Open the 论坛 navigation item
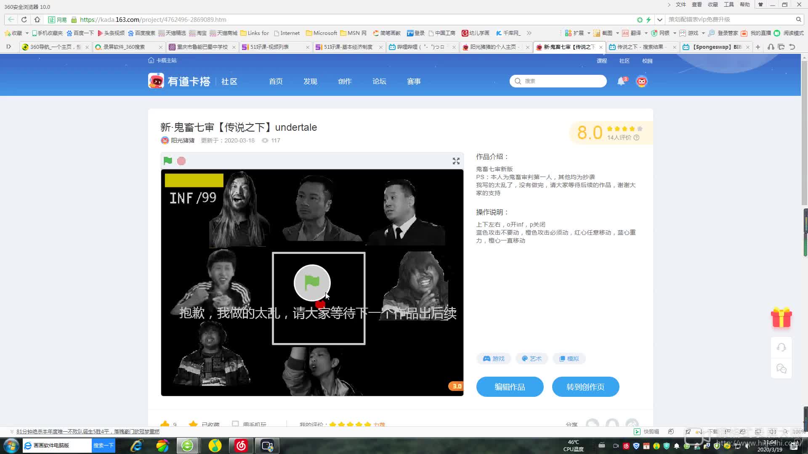The height and width of the screenshot is (454, 808). pos(379,81)
